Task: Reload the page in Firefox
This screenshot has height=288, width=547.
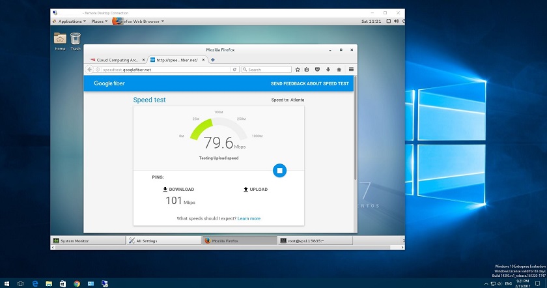Action: pos(234,69)
